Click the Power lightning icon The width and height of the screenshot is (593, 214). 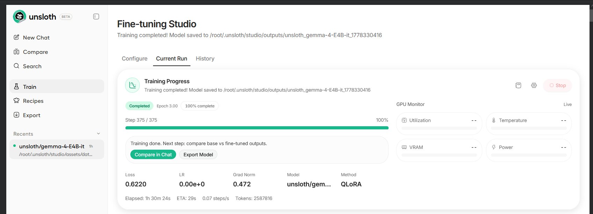click(x=494, y=147)
